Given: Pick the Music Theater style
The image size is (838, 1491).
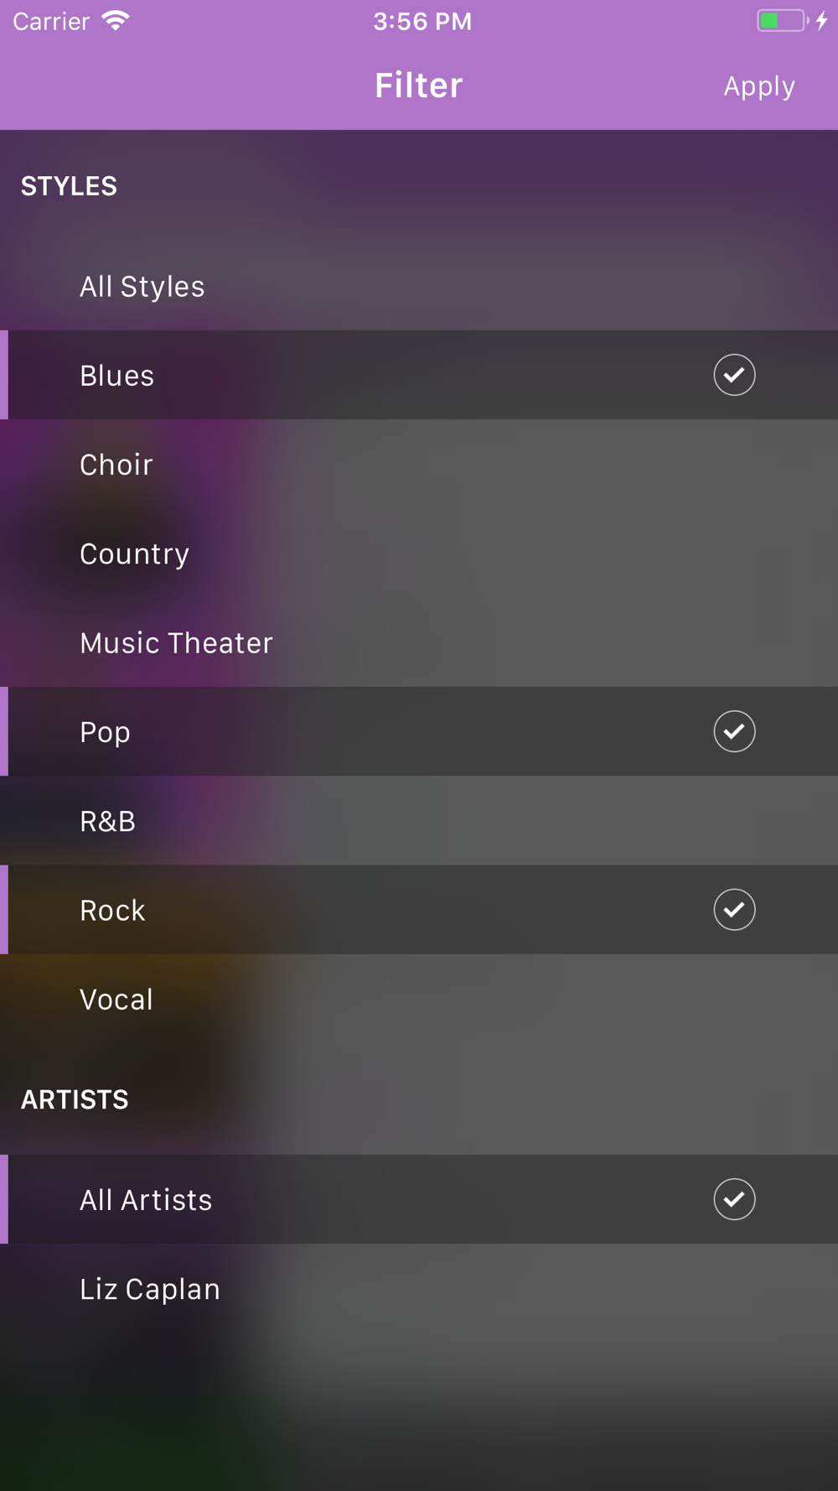Looking at the screenshot, I should pos(177,643).
